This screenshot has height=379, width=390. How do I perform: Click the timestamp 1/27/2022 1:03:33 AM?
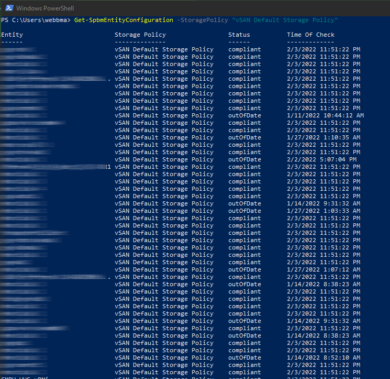click(x=324, y=211)
